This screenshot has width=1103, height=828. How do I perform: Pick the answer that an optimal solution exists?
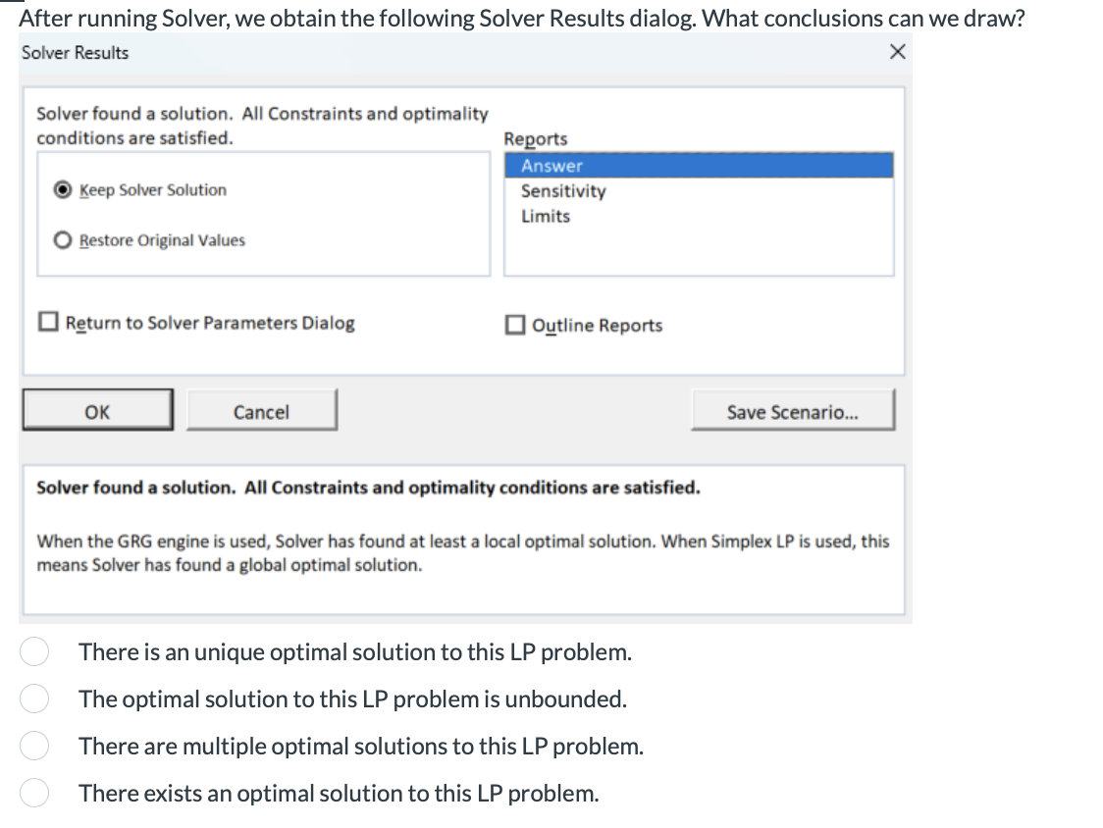point(34,793)
